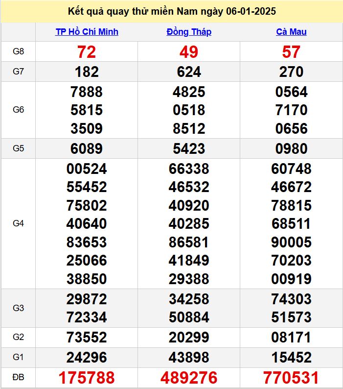
Task: Click G4 number 29388
Action: (189, 279)
